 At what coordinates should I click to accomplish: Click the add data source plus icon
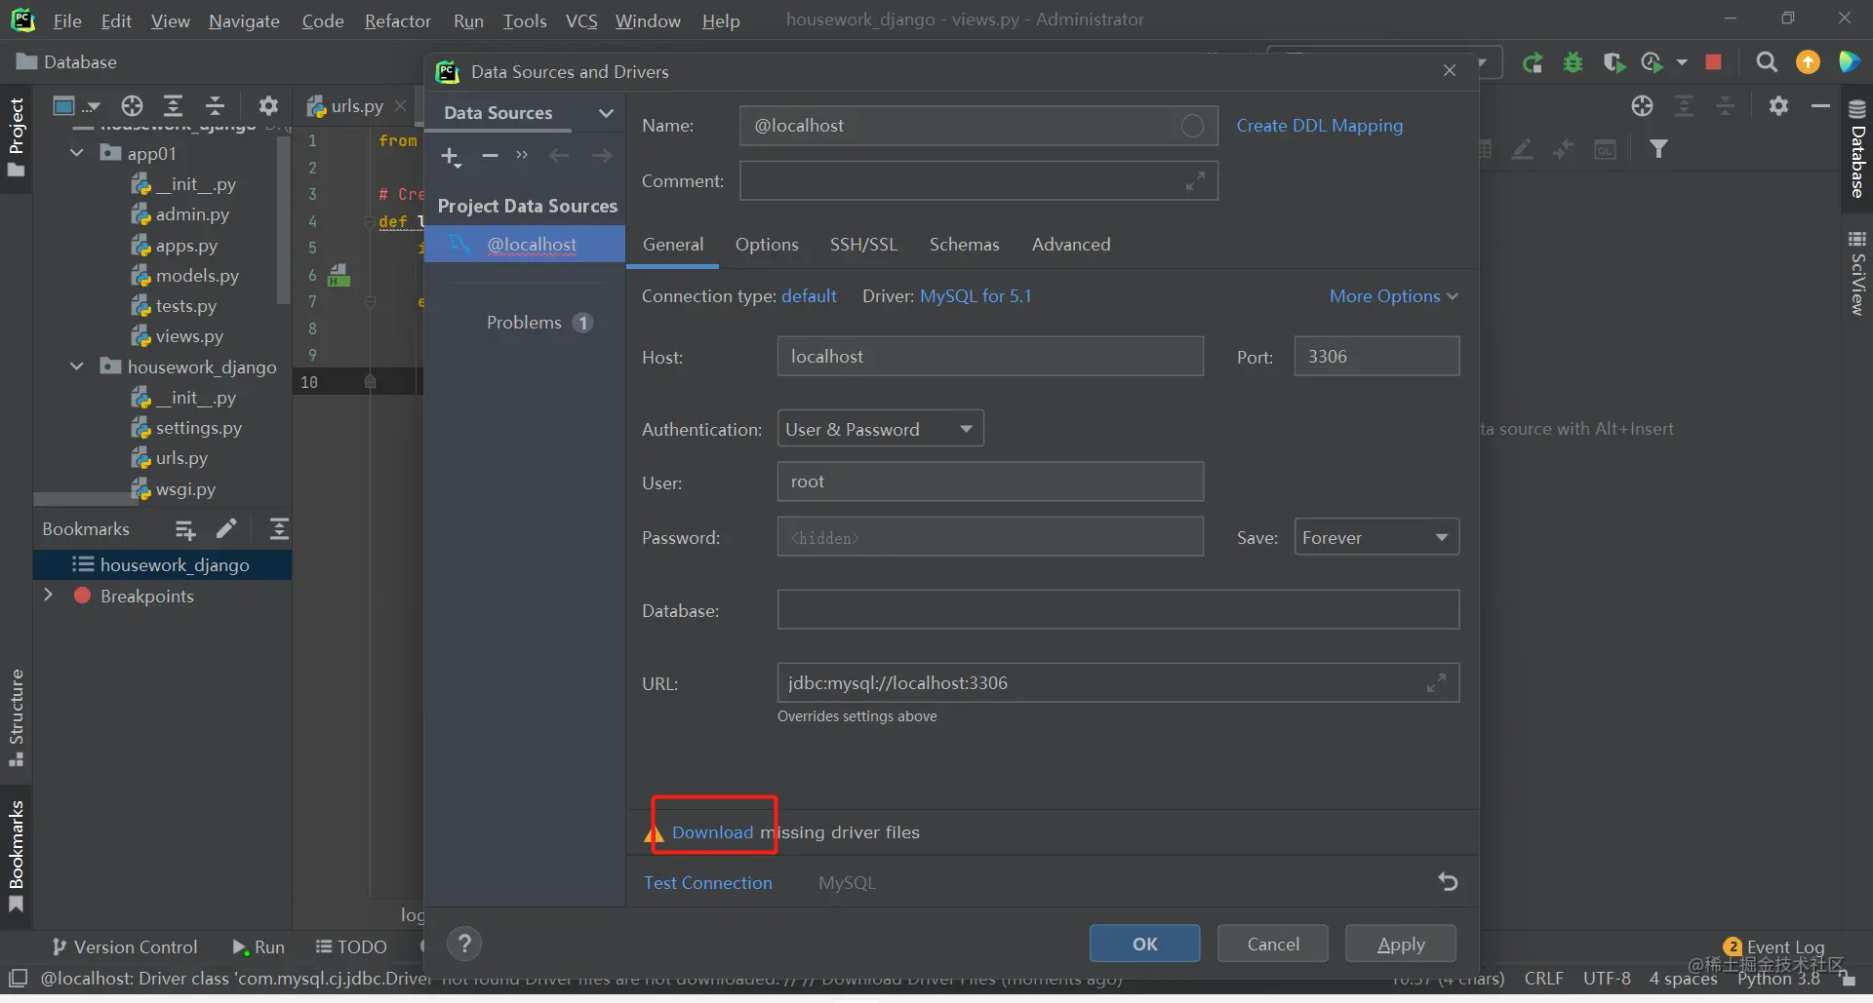tap(451, 156)
